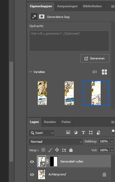115x182 pixels.
Task: Select the Lagen tab
Action: (x=34, y=122)
